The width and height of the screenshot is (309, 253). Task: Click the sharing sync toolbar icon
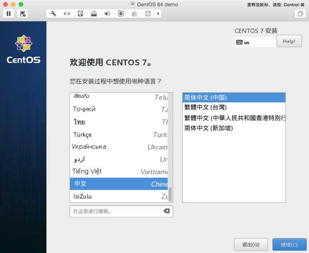tap(148, 14)
